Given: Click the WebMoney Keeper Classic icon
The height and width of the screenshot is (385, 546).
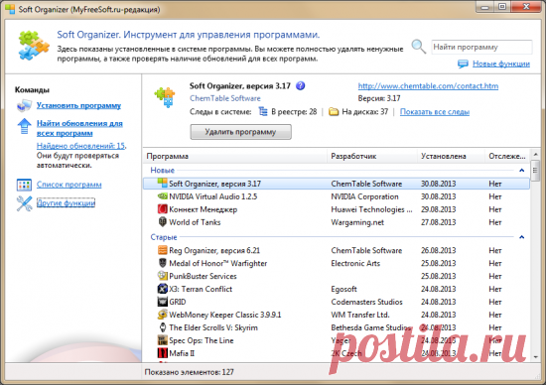Looking at the screenshot, I should coord(162,315).
